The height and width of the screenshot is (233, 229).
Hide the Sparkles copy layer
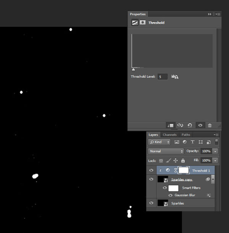pyautogui.click(x=151, y=179)
